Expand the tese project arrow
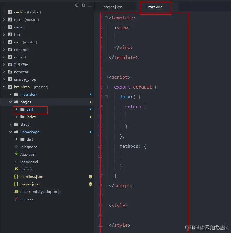This screenshot has width=231, height=233. [x=4, y=34]
